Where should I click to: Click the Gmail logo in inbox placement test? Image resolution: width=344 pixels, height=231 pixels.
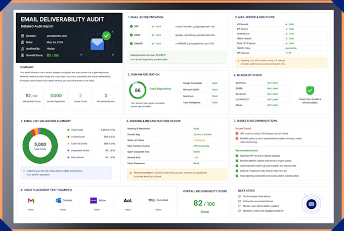(x=31, y=201)
